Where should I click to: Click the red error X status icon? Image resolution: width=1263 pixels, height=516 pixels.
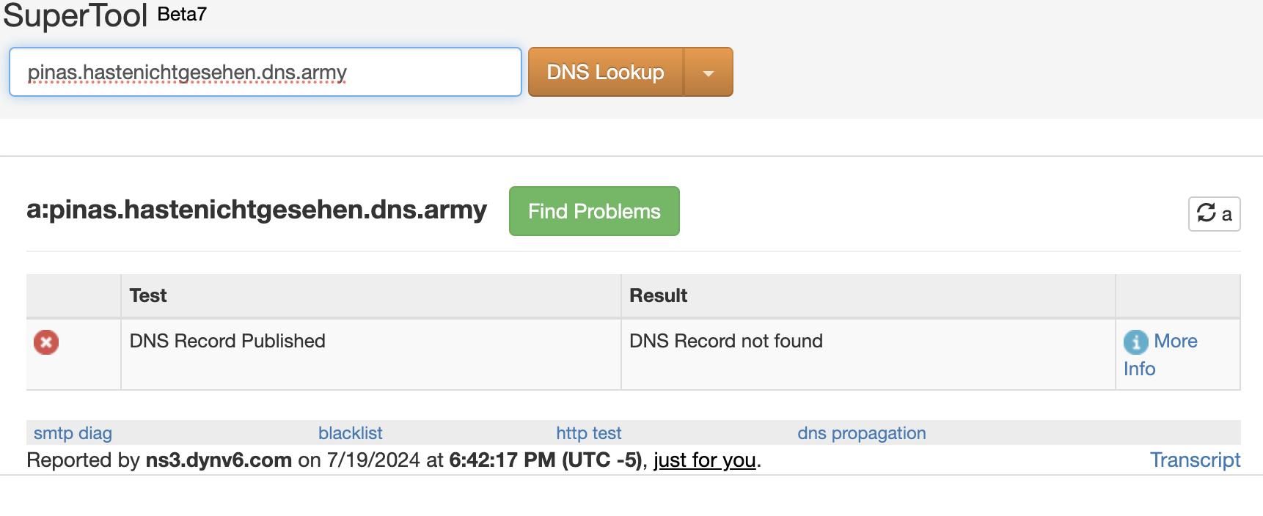point(46,342)
